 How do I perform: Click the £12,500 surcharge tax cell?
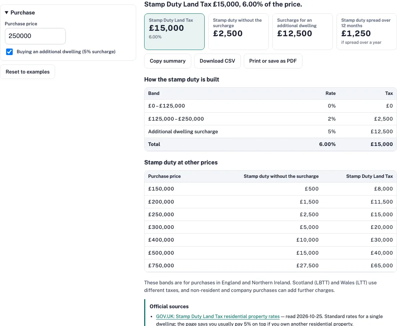click(381, 131)
